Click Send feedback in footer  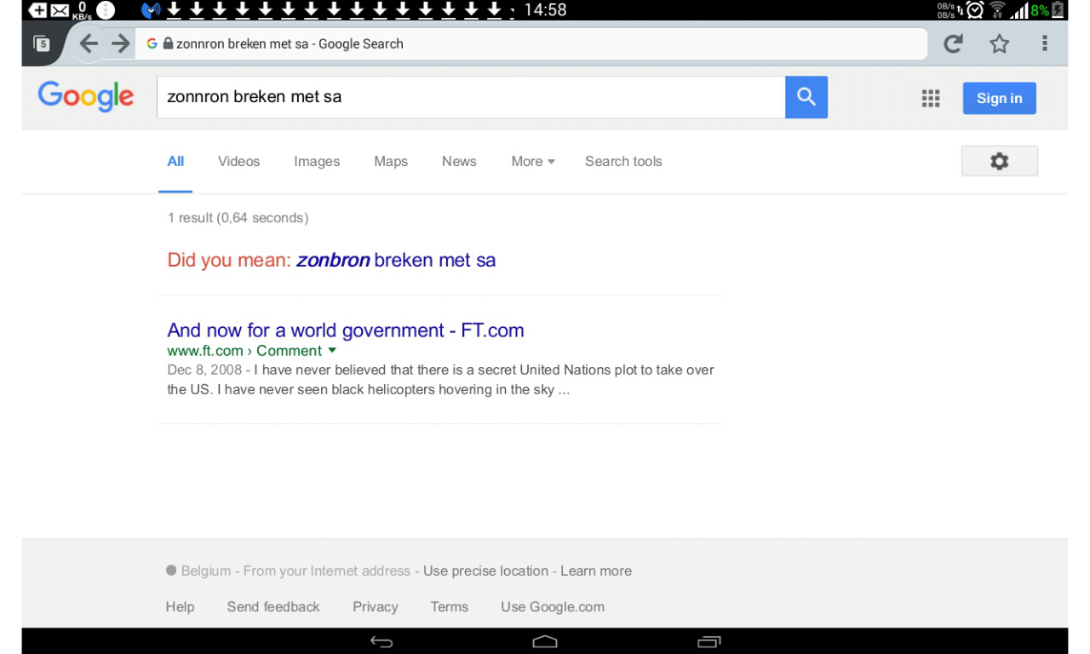coord(273,607)
